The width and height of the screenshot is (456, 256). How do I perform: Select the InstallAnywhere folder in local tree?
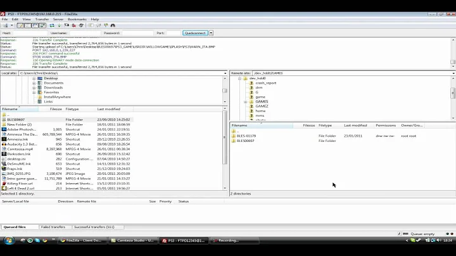[57, 97]
